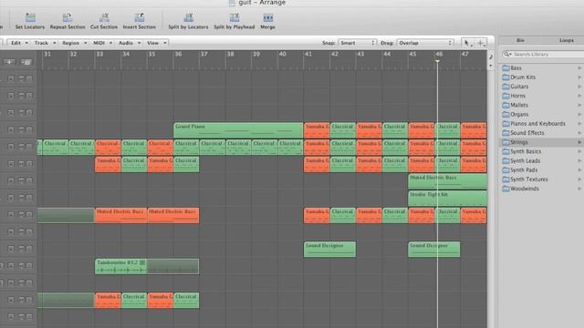Select the Sound Effects library row

[x=541, y=133]
